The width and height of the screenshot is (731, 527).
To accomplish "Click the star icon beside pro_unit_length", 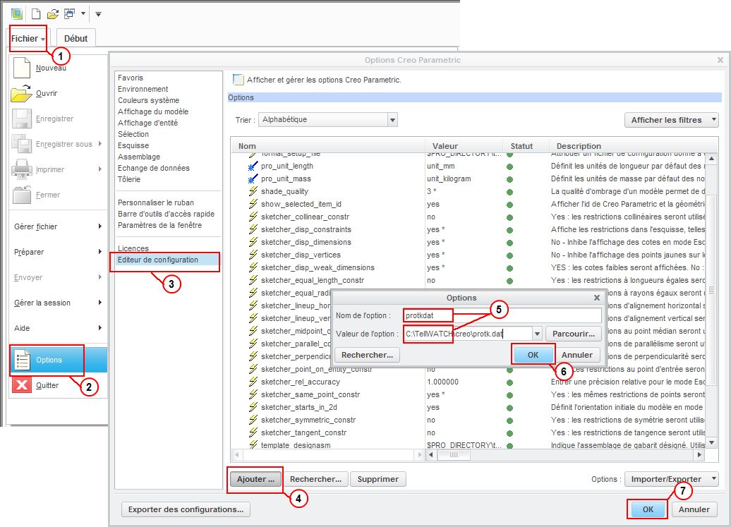I will (253, 166).
